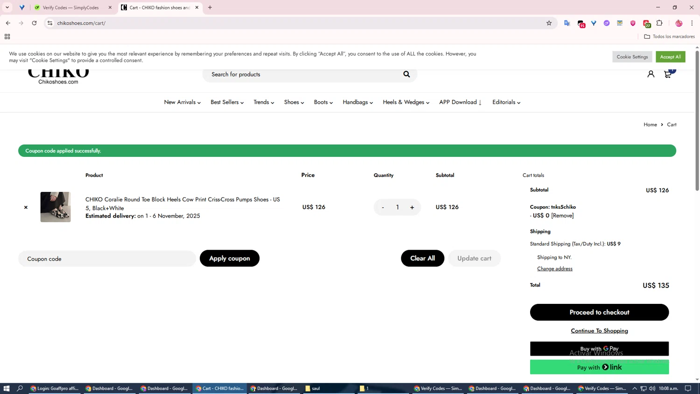This screenshot has height=394, width=700.
Task: Go back to the previous page
Action: tap(8, 23)
